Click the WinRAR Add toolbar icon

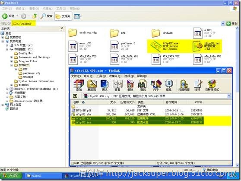pos(79,85)
